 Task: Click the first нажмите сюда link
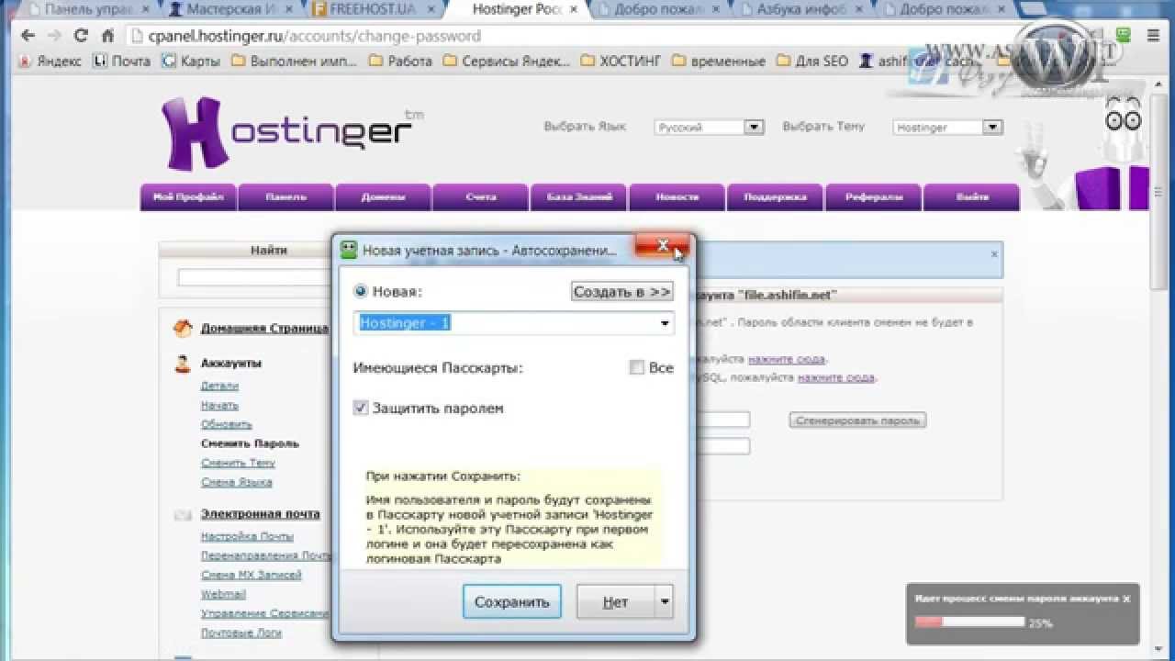coord(786,359)
